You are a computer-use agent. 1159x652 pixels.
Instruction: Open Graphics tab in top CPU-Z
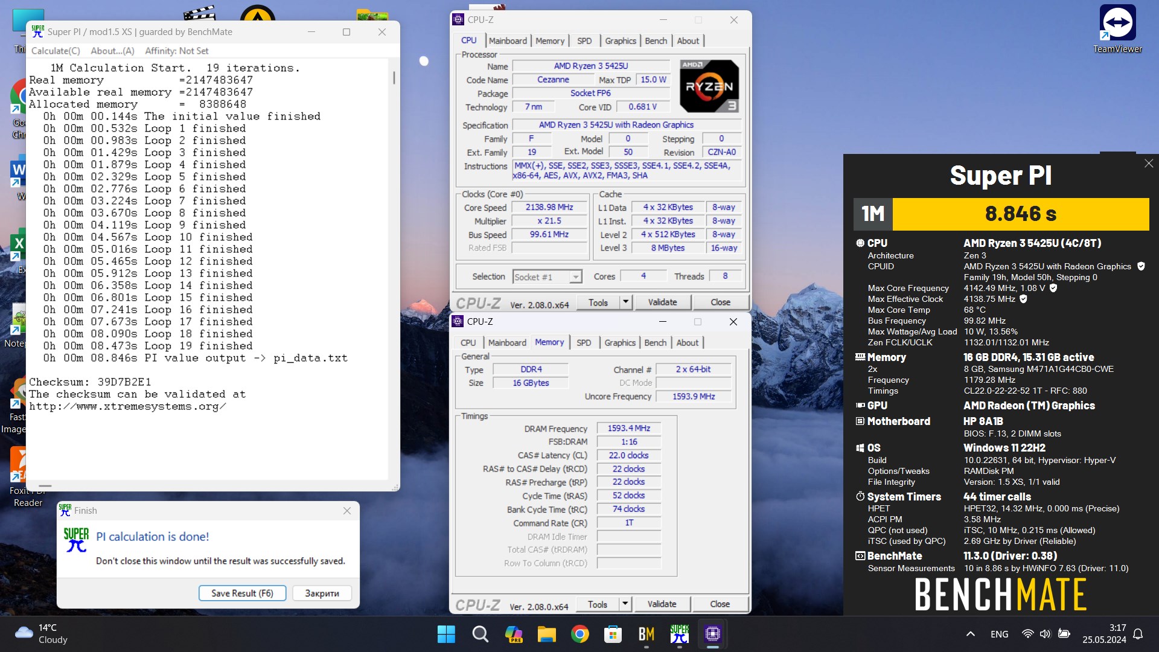click(621, 40)
